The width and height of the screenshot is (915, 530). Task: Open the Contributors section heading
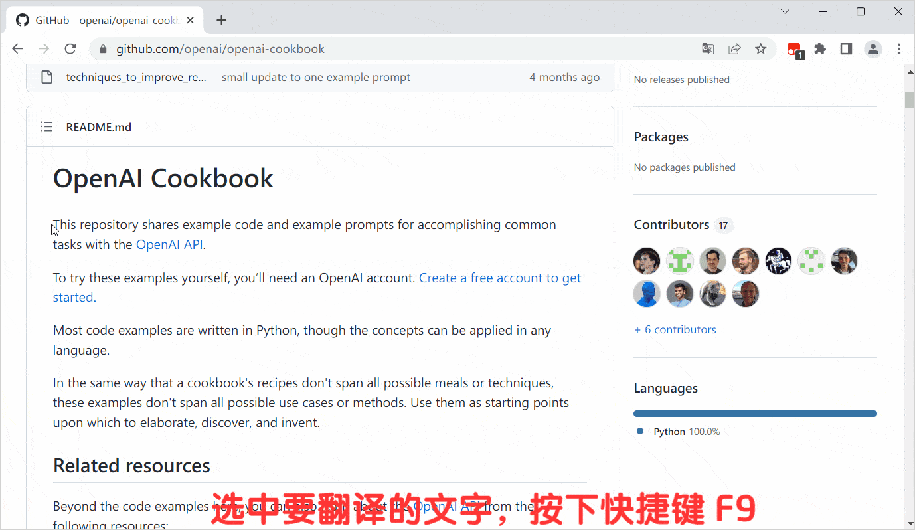click(x=672, y=225)
